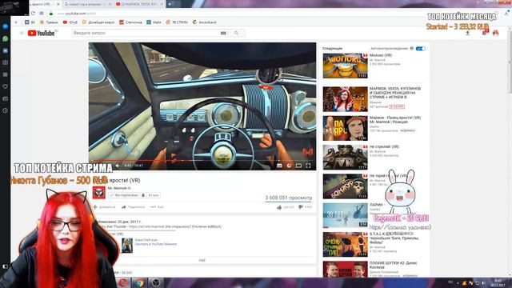Expand the description with 'ЕЩЁ' link
Screen dimensions: 512x288
[x=202, y=260]
